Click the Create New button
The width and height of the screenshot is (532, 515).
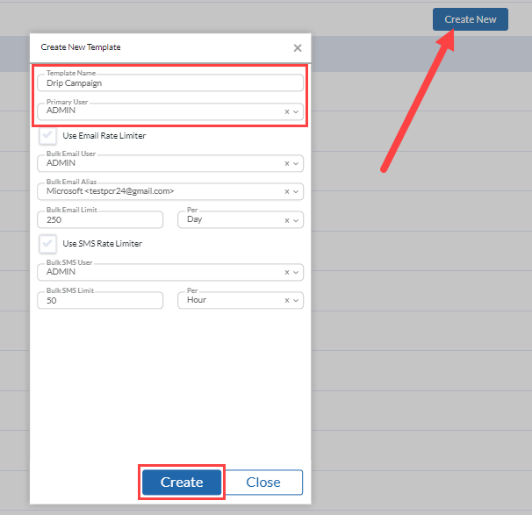click(471, 19)
